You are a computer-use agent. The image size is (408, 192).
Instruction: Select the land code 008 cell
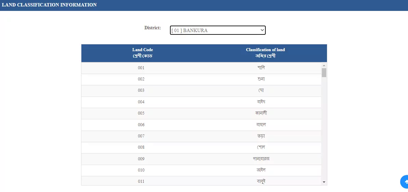141,147
